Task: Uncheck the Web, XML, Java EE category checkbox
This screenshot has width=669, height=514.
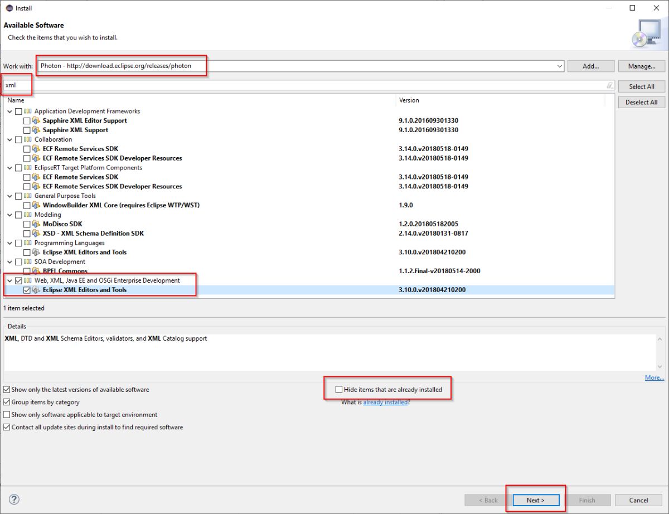Action: pos(19,280)
